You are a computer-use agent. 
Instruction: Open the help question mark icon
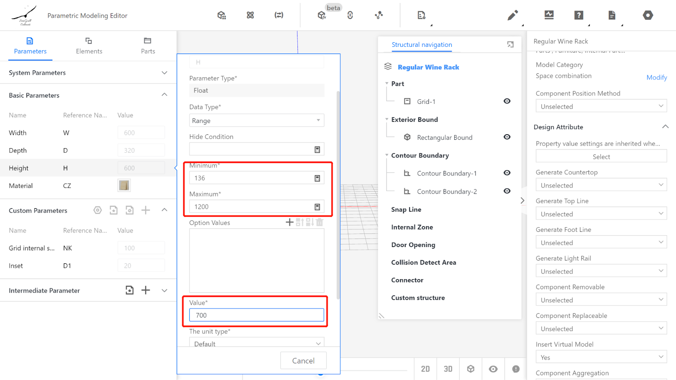(x=579, y=16)
